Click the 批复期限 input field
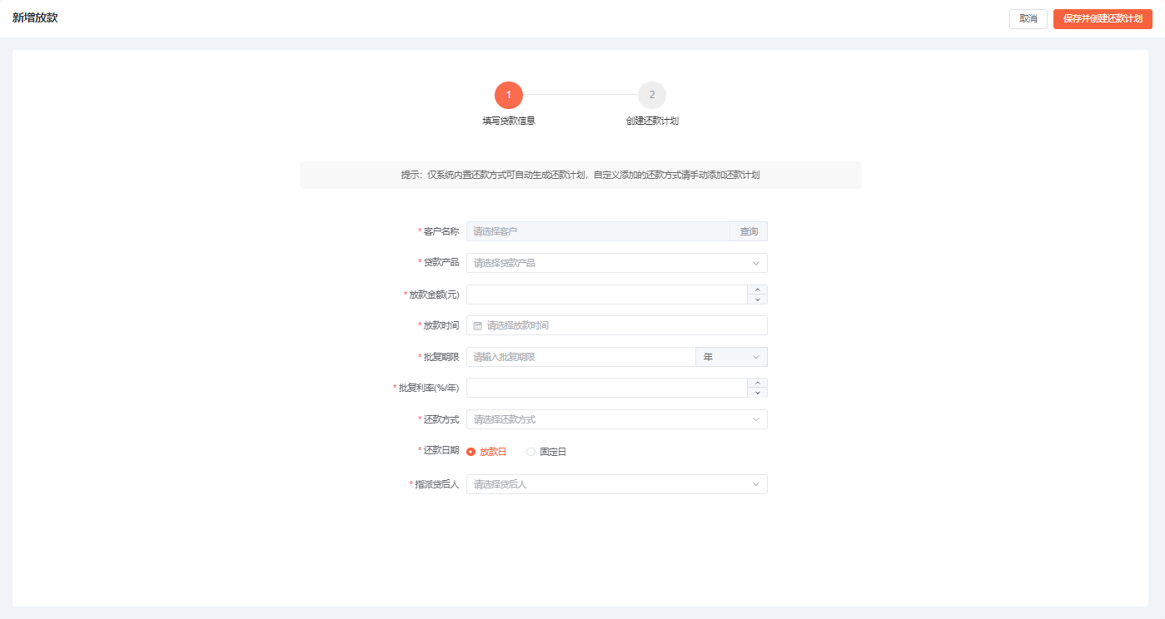Viewport: 1165px width, 619px height. coord(580,357)
